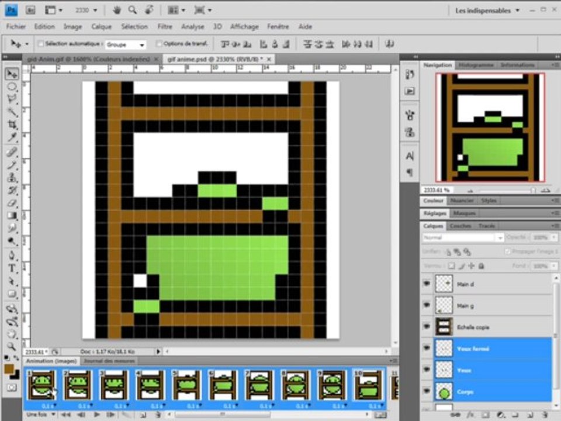561x421 pixels.
Task: Select animation frame 5 thumbnail
Action: pyautogui.click(x=186, y=385)
